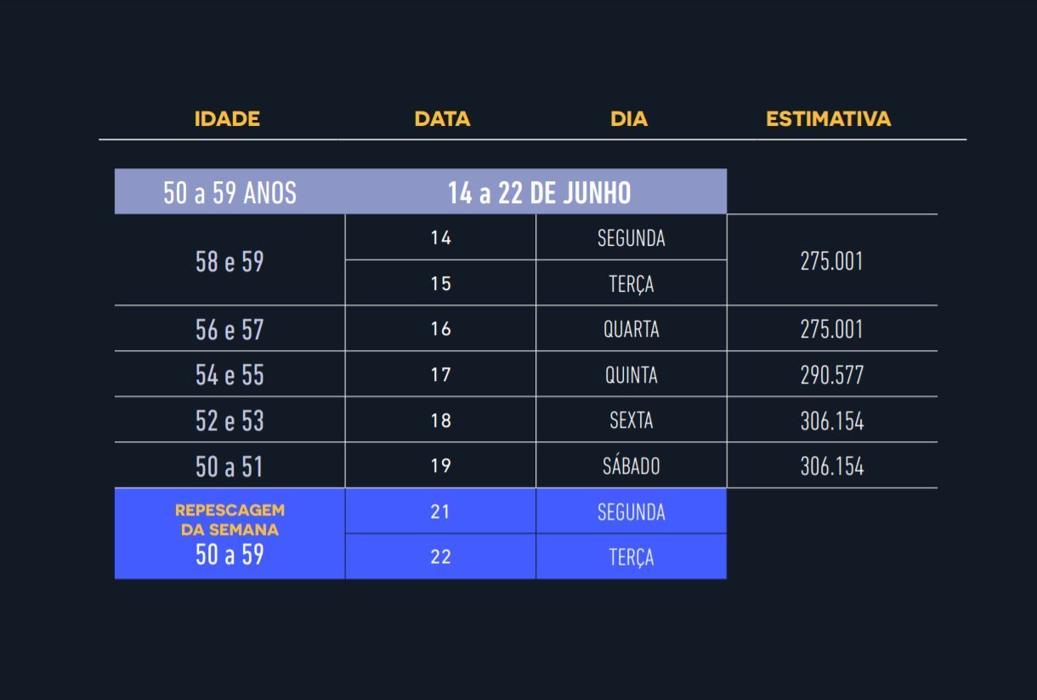Select the 50 a 51 age cell
Image resolution: width=1037 pixels, height=700 pixels.
229,466
